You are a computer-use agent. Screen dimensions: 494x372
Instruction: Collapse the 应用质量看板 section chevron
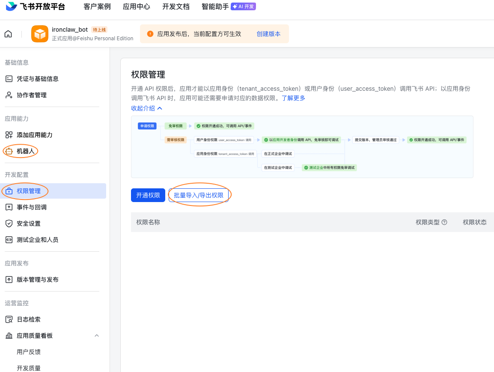(97, 336)
